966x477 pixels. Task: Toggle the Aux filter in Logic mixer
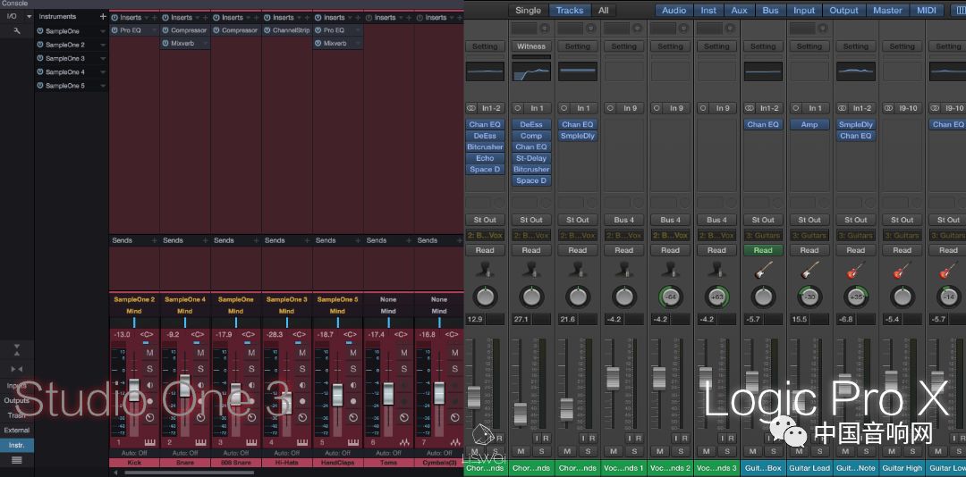(740, 10)
